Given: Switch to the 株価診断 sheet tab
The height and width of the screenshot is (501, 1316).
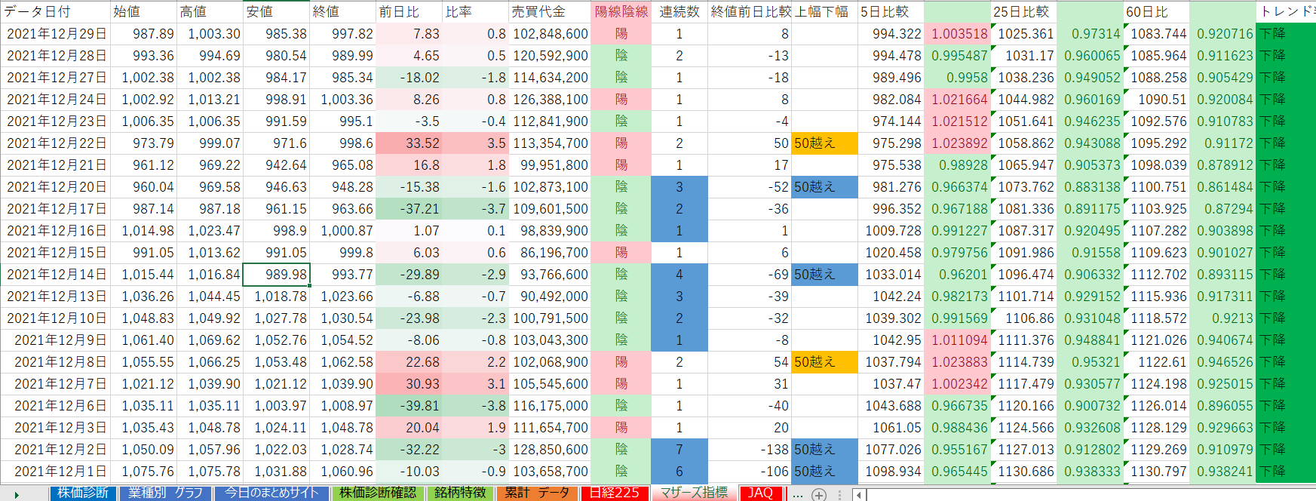Looking at the screenshot, I should tap(83, 493).
